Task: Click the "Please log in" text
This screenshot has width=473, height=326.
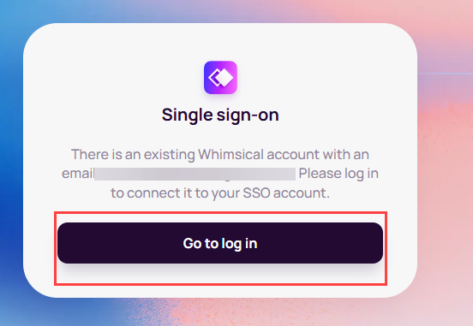Action: pyautogui.click(x=338, y=174)
